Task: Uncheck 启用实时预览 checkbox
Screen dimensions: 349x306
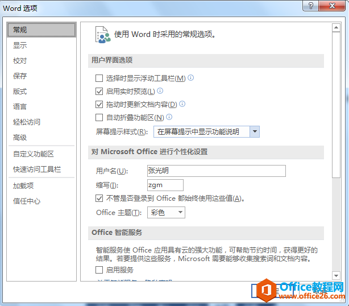Action: pyautogui.click(x=99, y=92)
